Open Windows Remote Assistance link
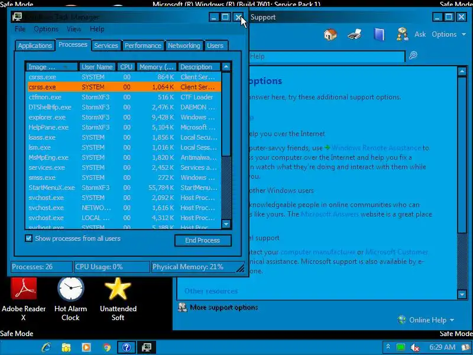Image resolution: width=473 pixels, height=355 pixels. pyautogui.click(x=376, y=147)
